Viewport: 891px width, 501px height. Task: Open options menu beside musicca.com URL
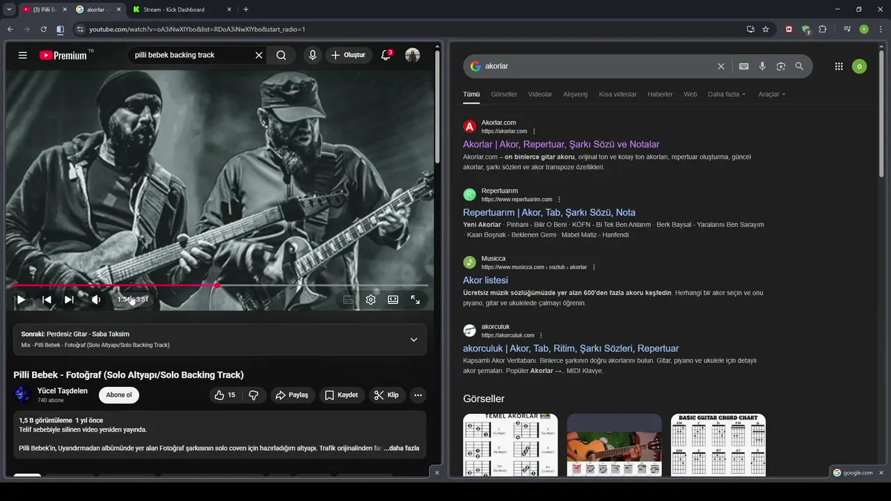tap(594, 267)
